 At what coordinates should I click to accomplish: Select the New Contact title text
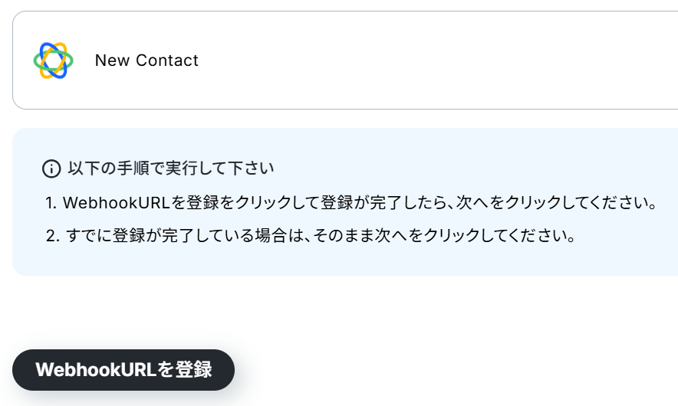pyautogui.click(x=146, y=61)
